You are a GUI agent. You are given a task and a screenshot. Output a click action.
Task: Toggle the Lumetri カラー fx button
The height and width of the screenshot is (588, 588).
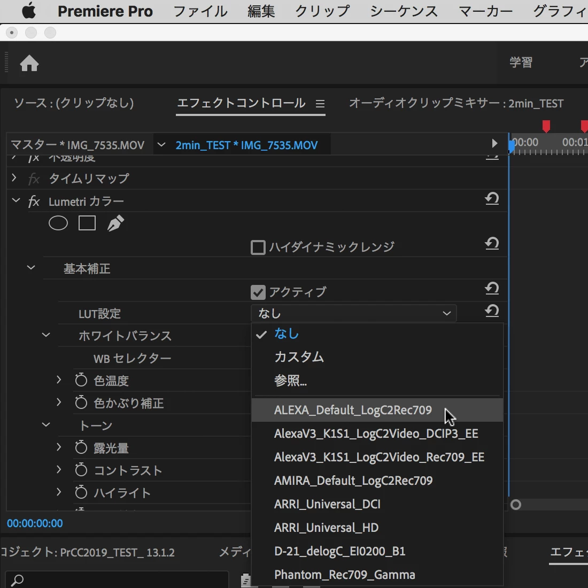tap(34, 202)
